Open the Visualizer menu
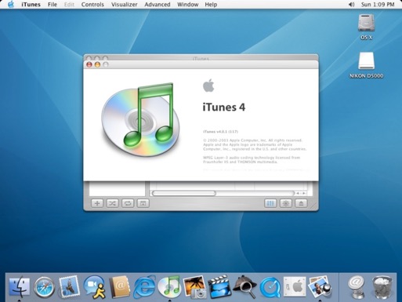Image resolution: width=402 pixels, height=302 pixels. [125, 5]
